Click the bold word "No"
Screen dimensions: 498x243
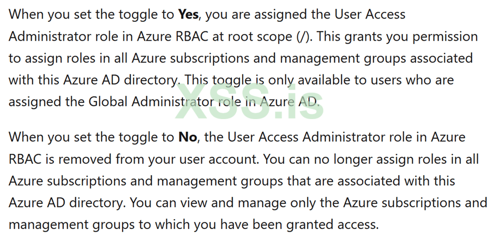point(188,136)
